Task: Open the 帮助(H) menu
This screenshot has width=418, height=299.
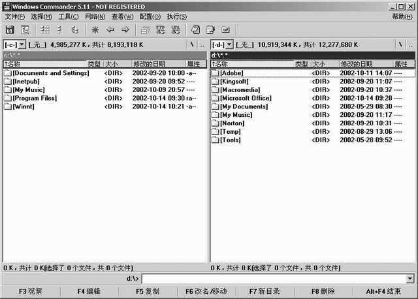Action: 402,16
